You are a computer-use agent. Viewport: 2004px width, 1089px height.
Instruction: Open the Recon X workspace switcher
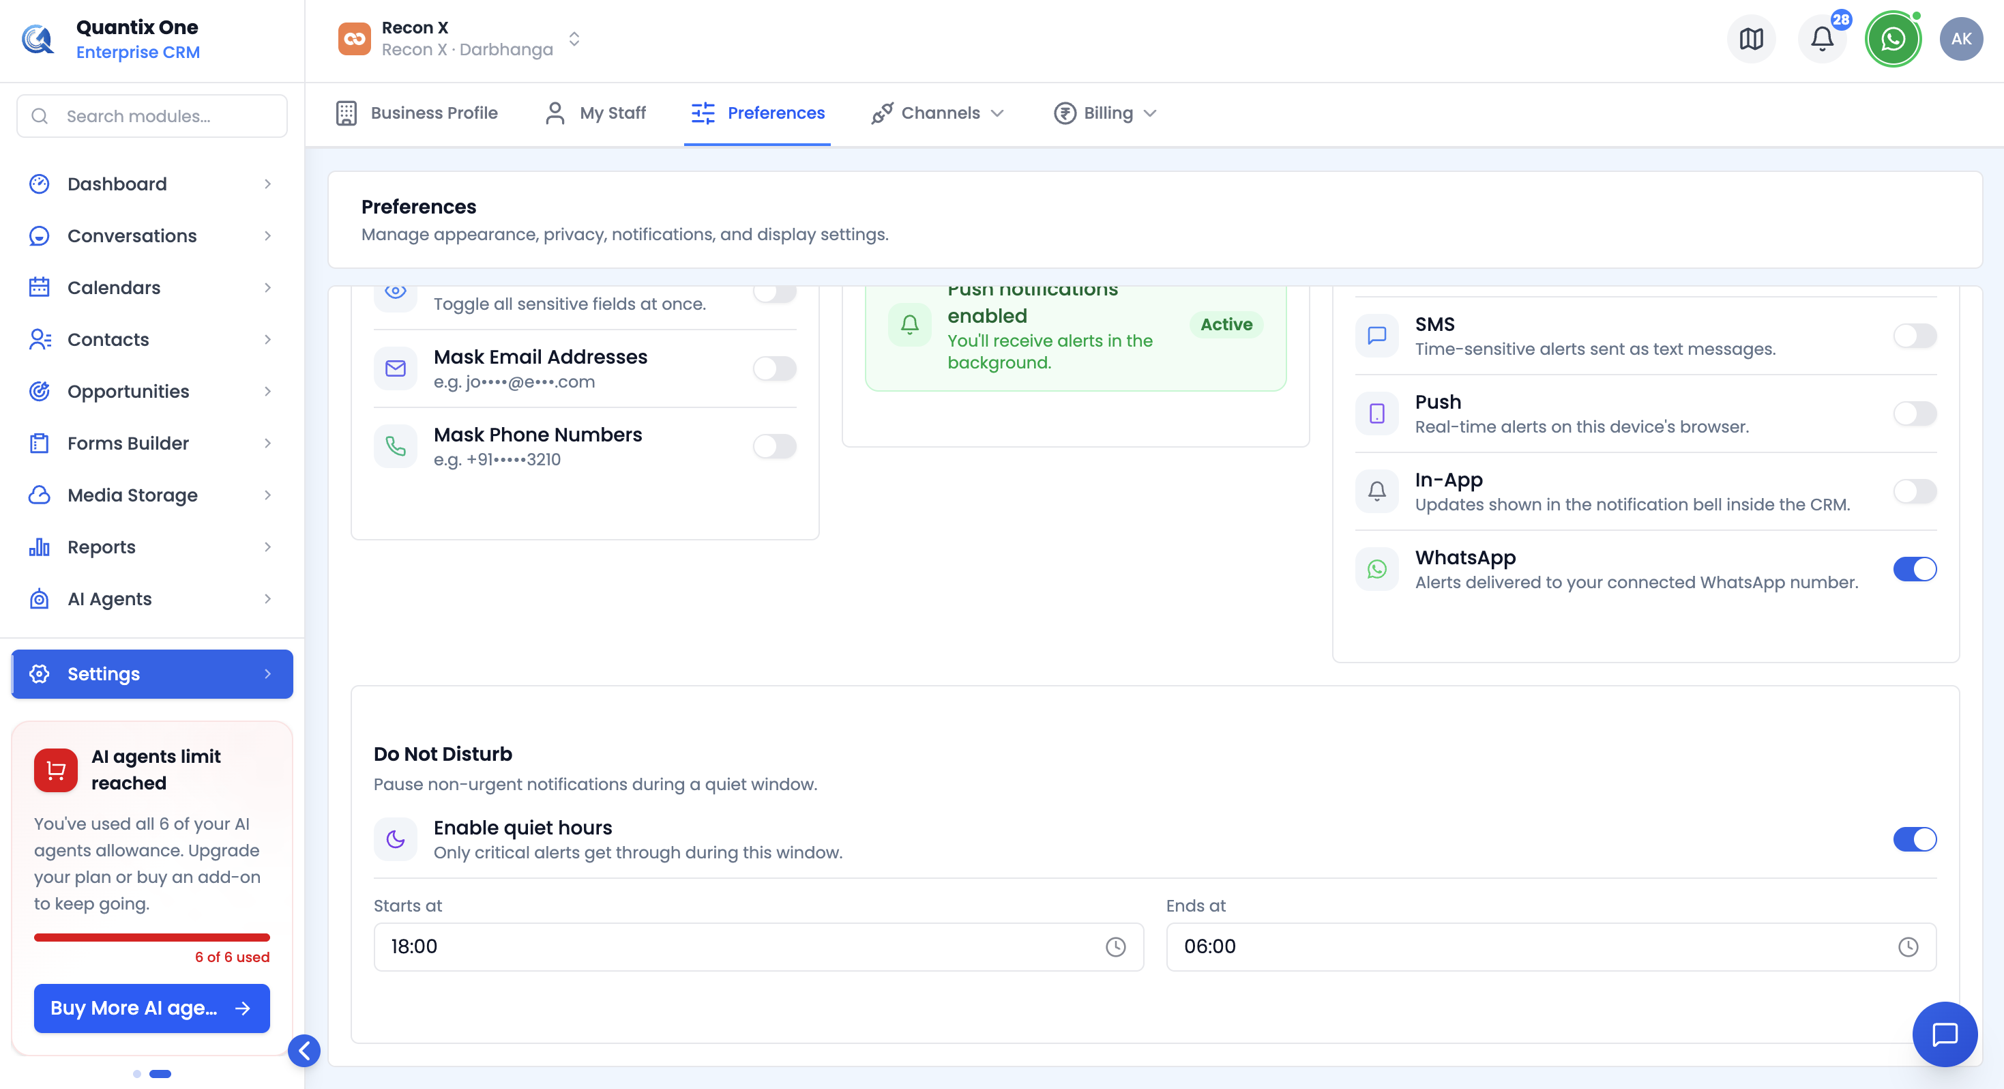pyautogui.click(x=461, y=39)
